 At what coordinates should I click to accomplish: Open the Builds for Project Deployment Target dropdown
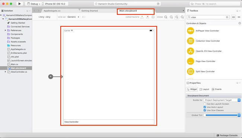222,100
